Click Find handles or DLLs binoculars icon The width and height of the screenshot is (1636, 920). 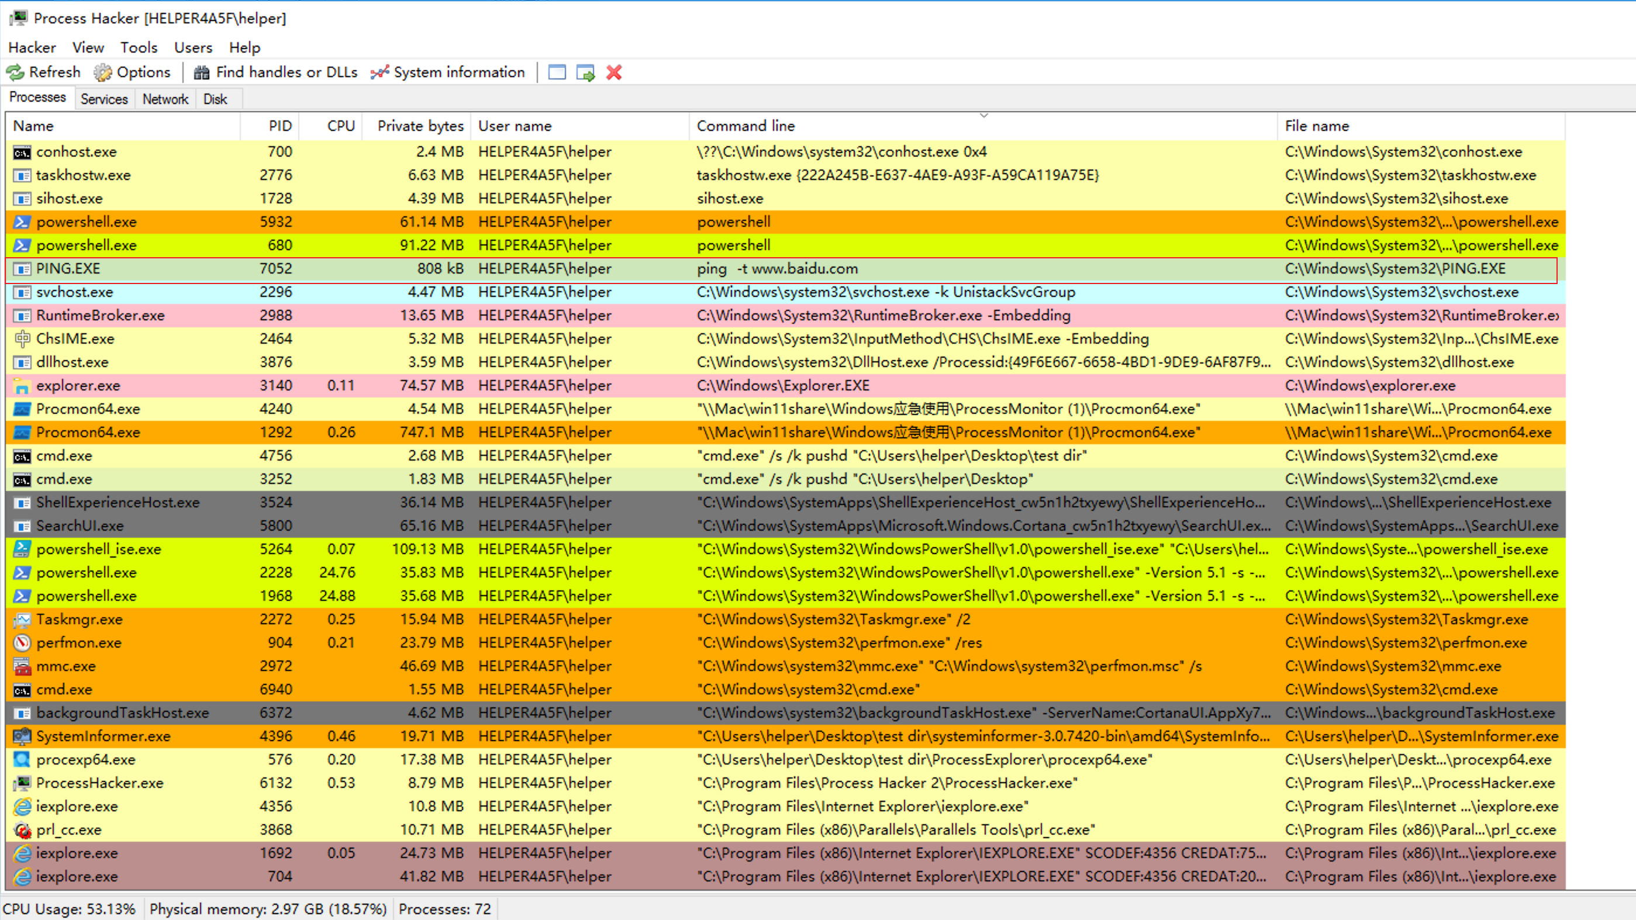click(x=201, y=72)
